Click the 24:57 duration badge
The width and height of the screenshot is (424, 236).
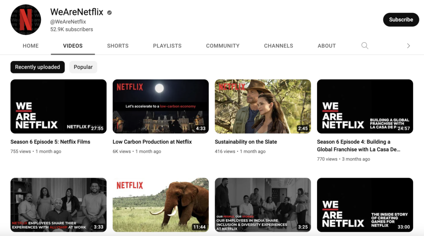coord(404,129)
